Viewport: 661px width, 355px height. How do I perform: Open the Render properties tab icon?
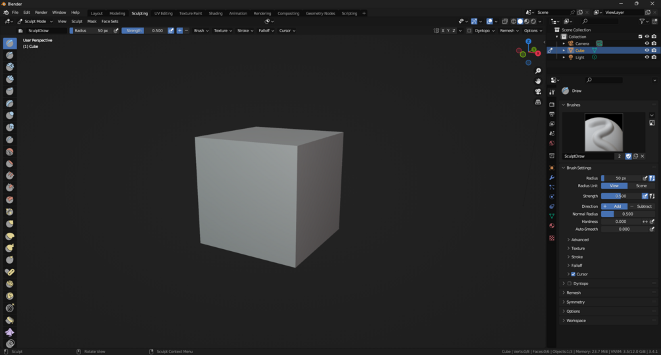point(552,104)
